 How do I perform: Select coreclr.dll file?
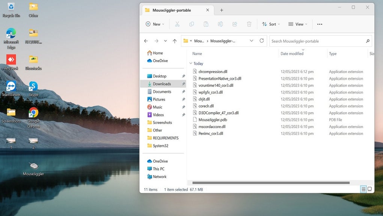click(x=203, y=106)
